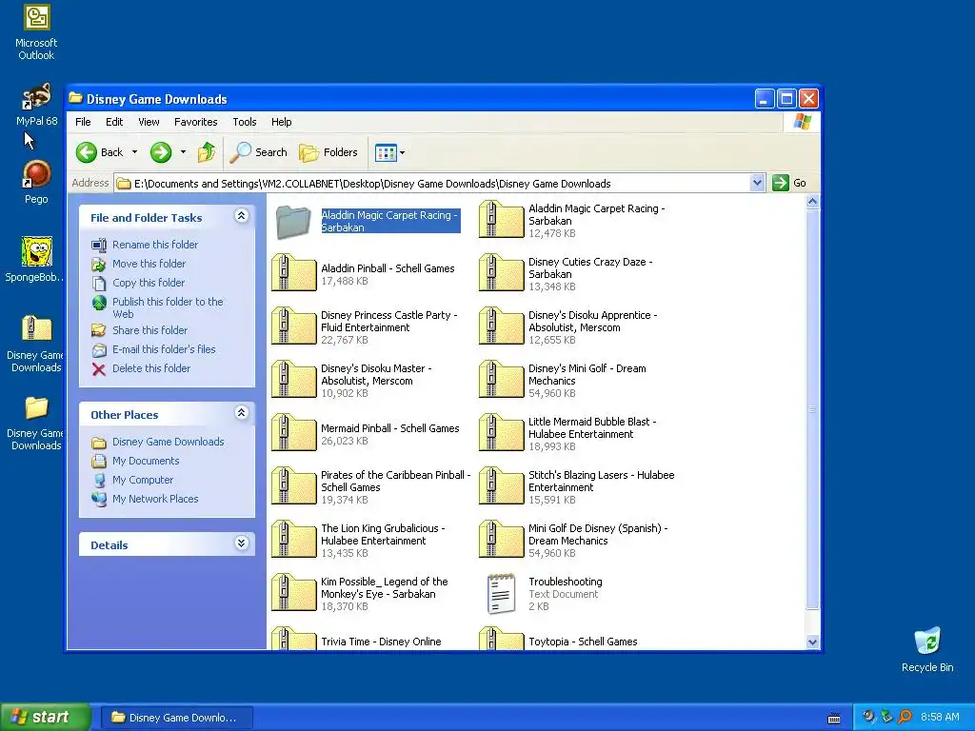Open the Search toolbar button
This screenshot has height=731, width=975.
259,152
